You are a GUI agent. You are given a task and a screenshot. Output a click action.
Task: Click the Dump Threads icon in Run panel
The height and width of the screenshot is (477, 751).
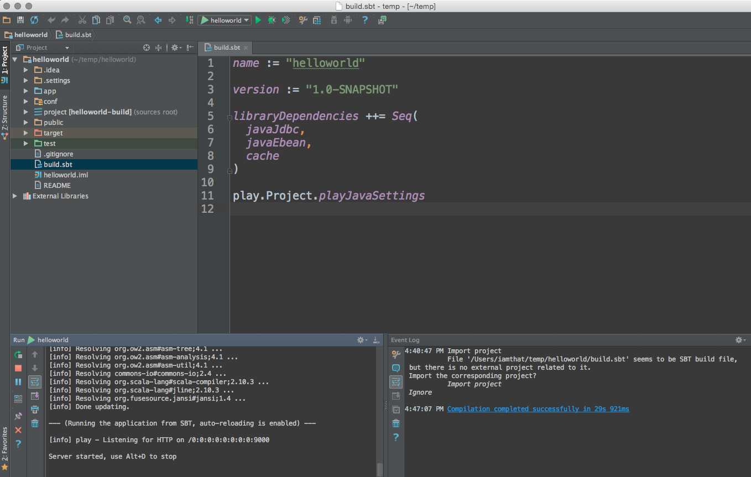(x=18, y=399)
